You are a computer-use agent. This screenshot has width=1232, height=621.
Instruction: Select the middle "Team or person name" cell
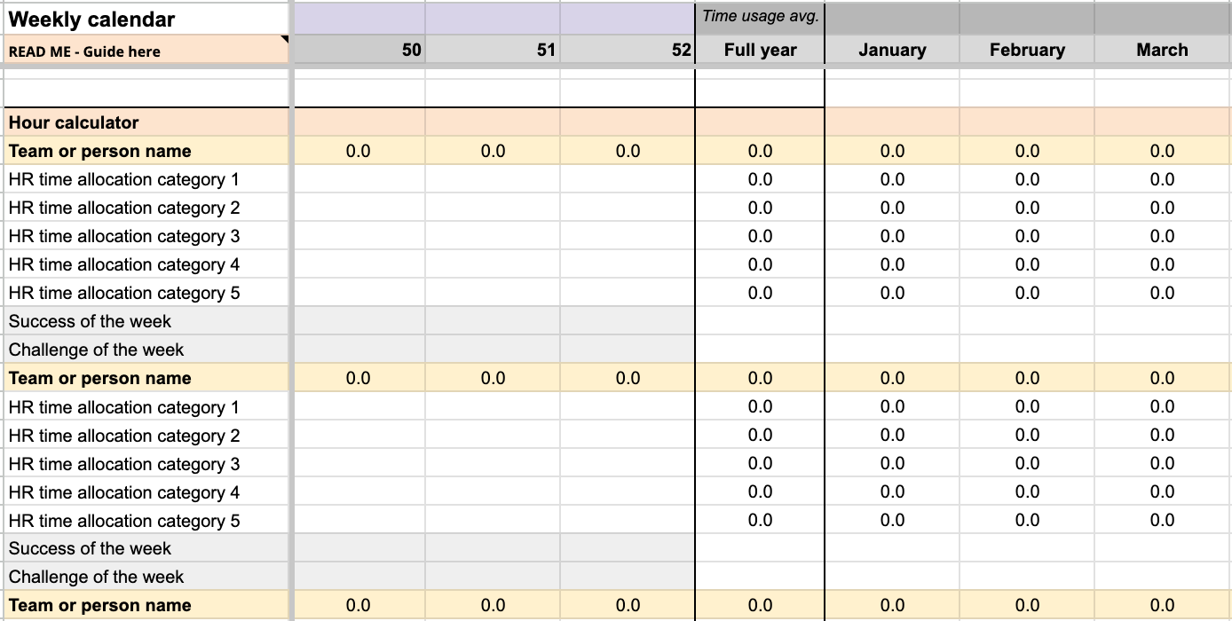click(x=146, y=378)
